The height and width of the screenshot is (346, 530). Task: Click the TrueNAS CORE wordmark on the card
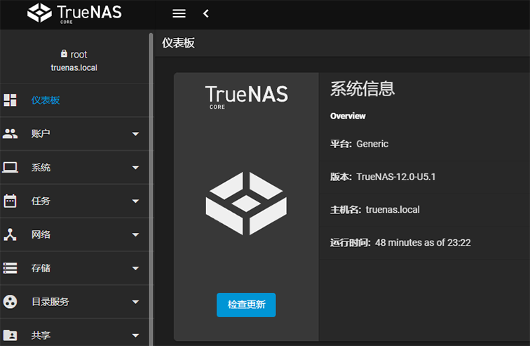[246, 97]
